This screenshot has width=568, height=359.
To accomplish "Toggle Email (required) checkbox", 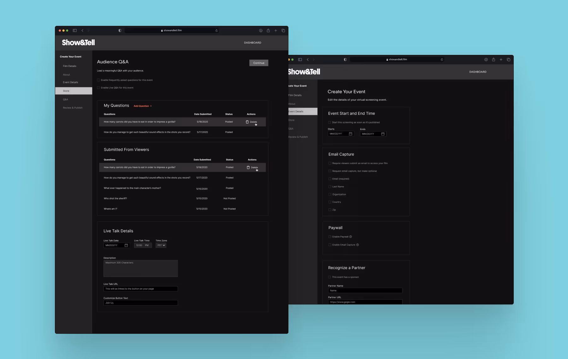I will 330,179.
